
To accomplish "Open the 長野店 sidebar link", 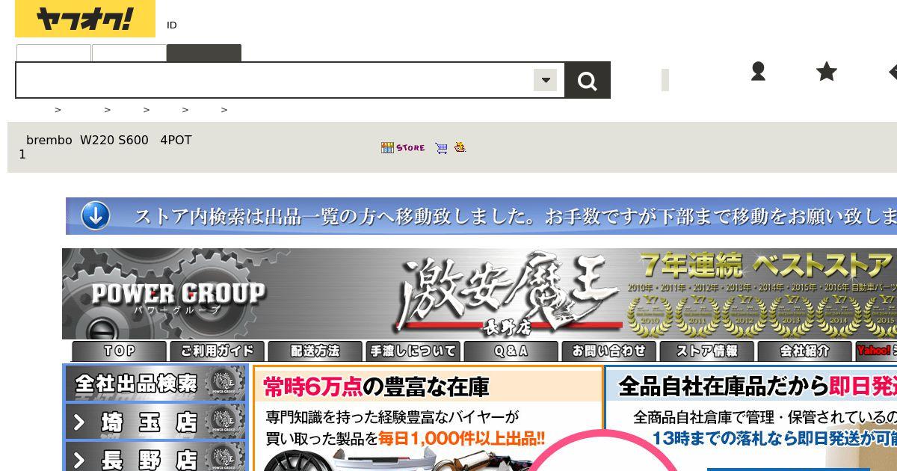I will point(155,458).
